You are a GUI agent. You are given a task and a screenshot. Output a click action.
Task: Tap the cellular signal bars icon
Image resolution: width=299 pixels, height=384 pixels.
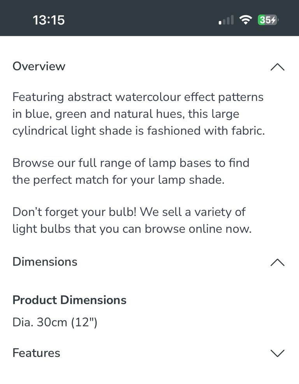tap(226, 20)
